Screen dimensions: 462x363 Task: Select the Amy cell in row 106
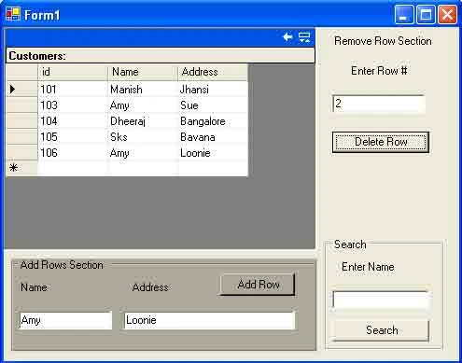point(143,153)
